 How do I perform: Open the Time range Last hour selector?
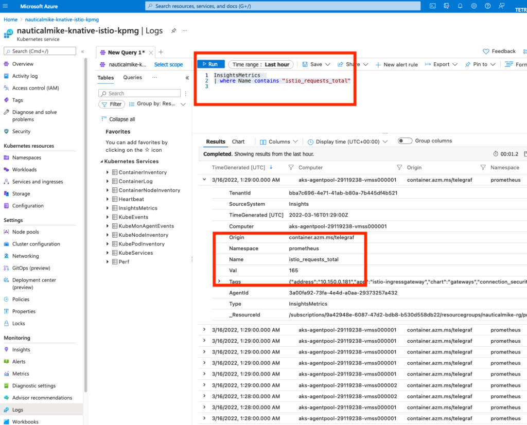click(x=261, y=64)
